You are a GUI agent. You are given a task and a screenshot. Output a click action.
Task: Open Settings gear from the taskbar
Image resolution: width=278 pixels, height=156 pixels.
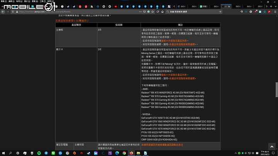click(18, 153)
